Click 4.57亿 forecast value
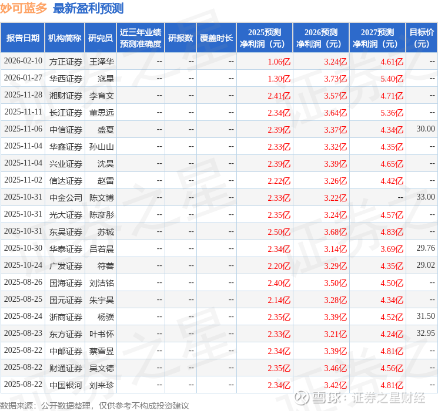Image resolution: width=438 pixels, height=411 pixels. (x=392, y=215)
